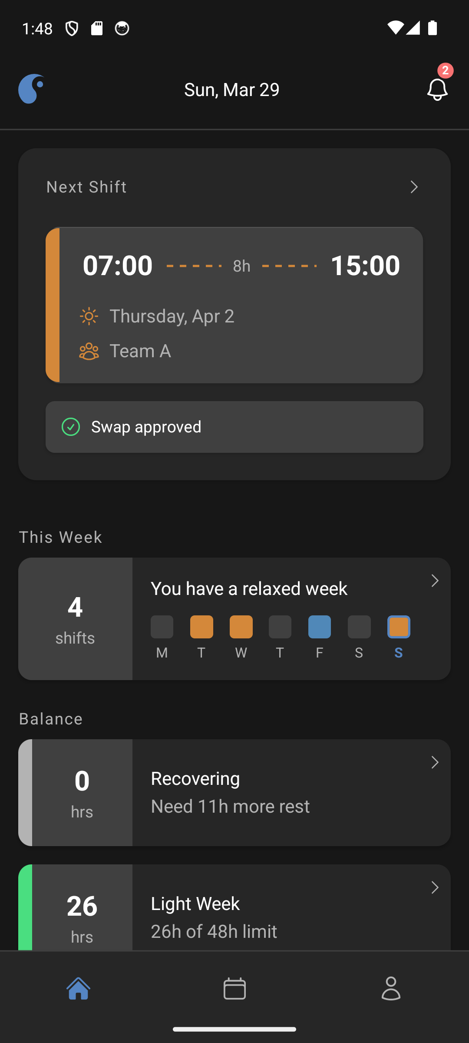Viewport: 469px width, 1043px height.
Task: Tap the blue app logo icon
Action: point(31,89)
